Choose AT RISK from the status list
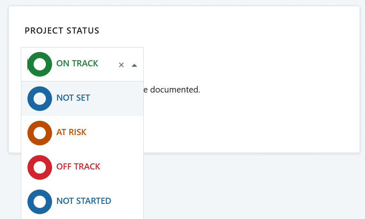365x219 pixels. click(x=71, y=133)
